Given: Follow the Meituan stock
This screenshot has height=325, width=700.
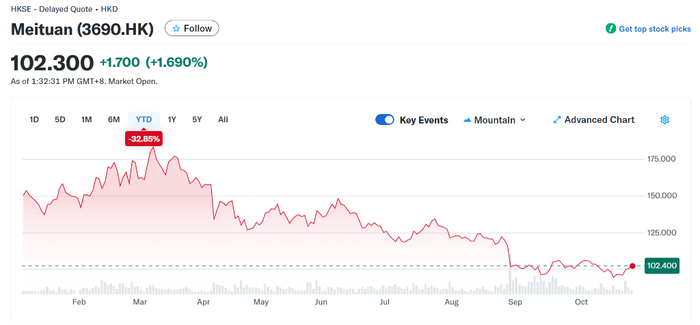Looking at the screenshot, I should [x=192, y=29].
